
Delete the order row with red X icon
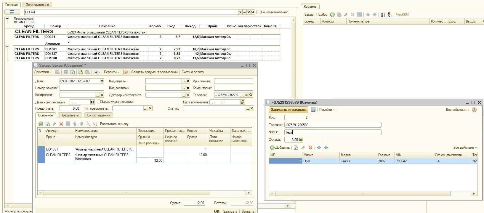[61, 124]
